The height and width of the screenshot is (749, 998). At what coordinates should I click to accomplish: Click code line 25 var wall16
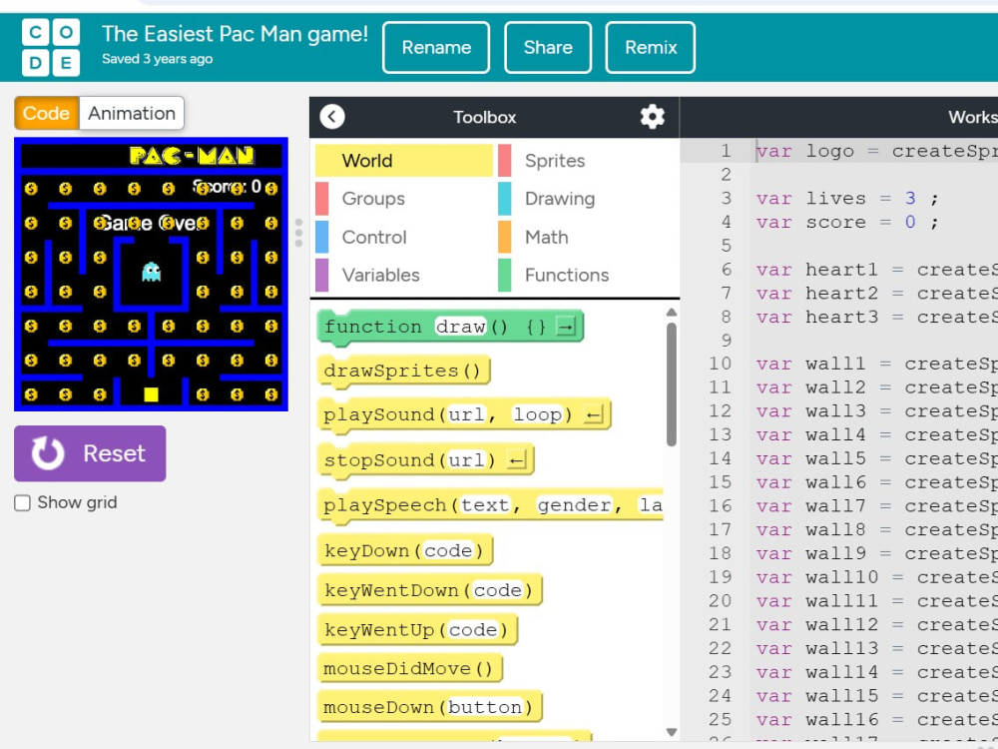point(876,720)
